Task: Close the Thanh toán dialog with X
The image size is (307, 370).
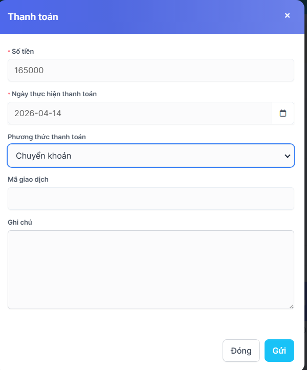Action: point(287,15)
